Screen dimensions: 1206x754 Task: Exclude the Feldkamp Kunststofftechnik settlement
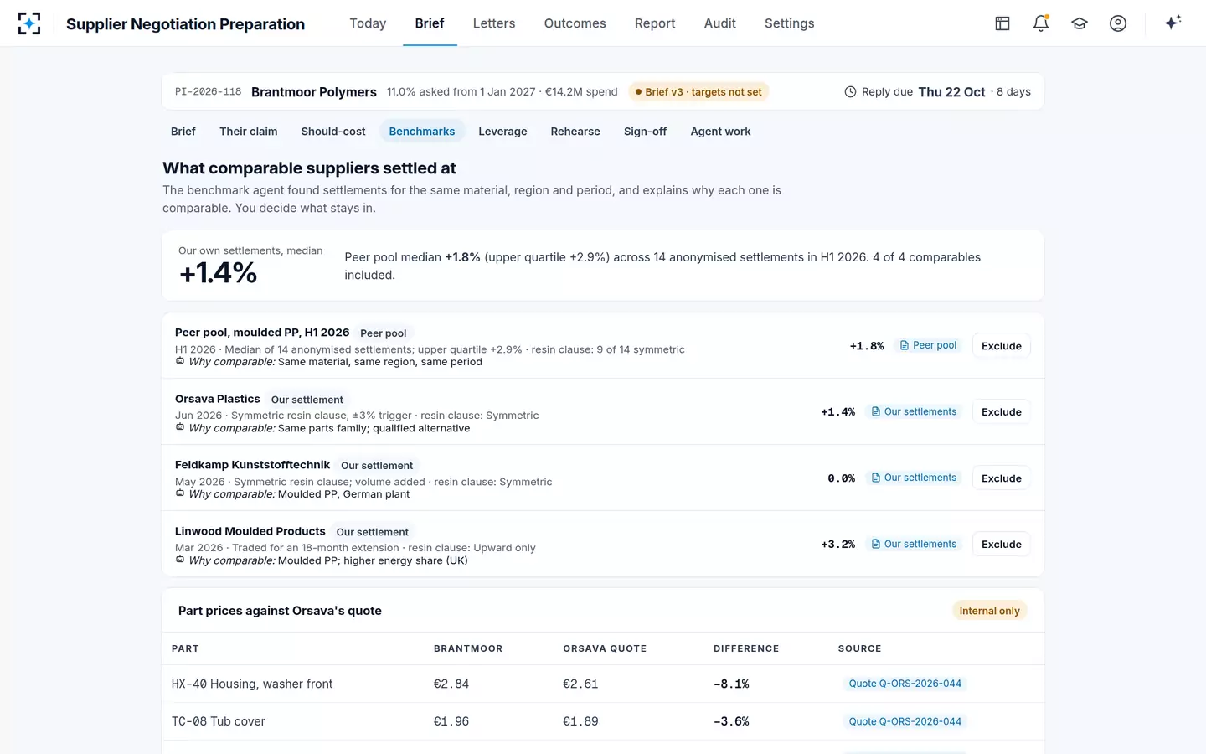(1002, 478)
